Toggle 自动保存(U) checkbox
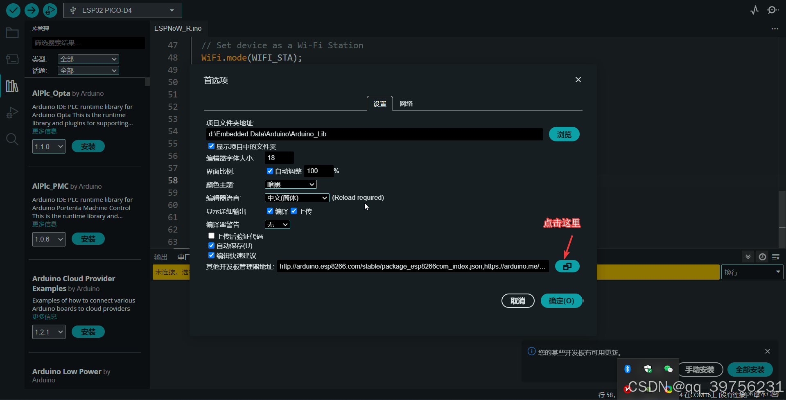 (211, 246)
